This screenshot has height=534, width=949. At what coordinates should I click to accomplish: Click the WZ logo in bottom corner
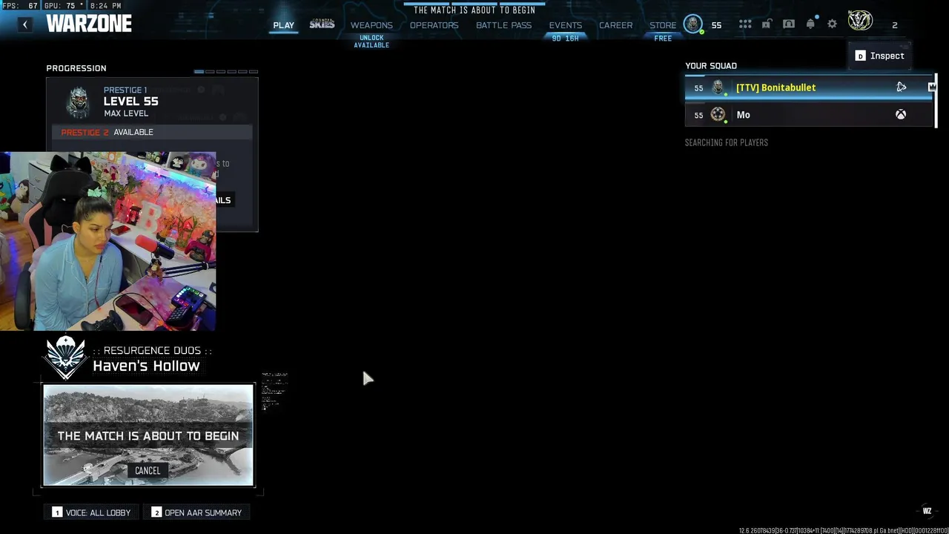927,510
